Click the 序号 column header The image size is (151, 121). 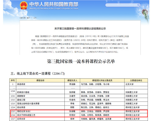click(x=13, y=80)
